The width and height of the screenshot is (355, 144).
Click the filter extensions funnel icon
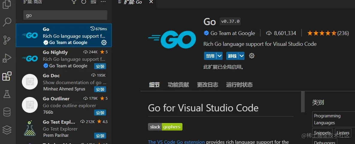point(74,2)
